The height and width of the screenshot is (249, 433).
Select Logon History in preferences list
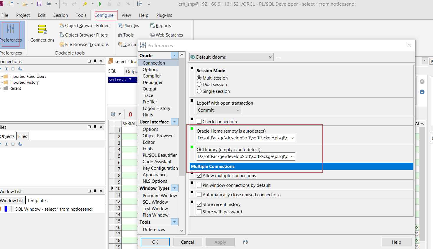point(156,108)
